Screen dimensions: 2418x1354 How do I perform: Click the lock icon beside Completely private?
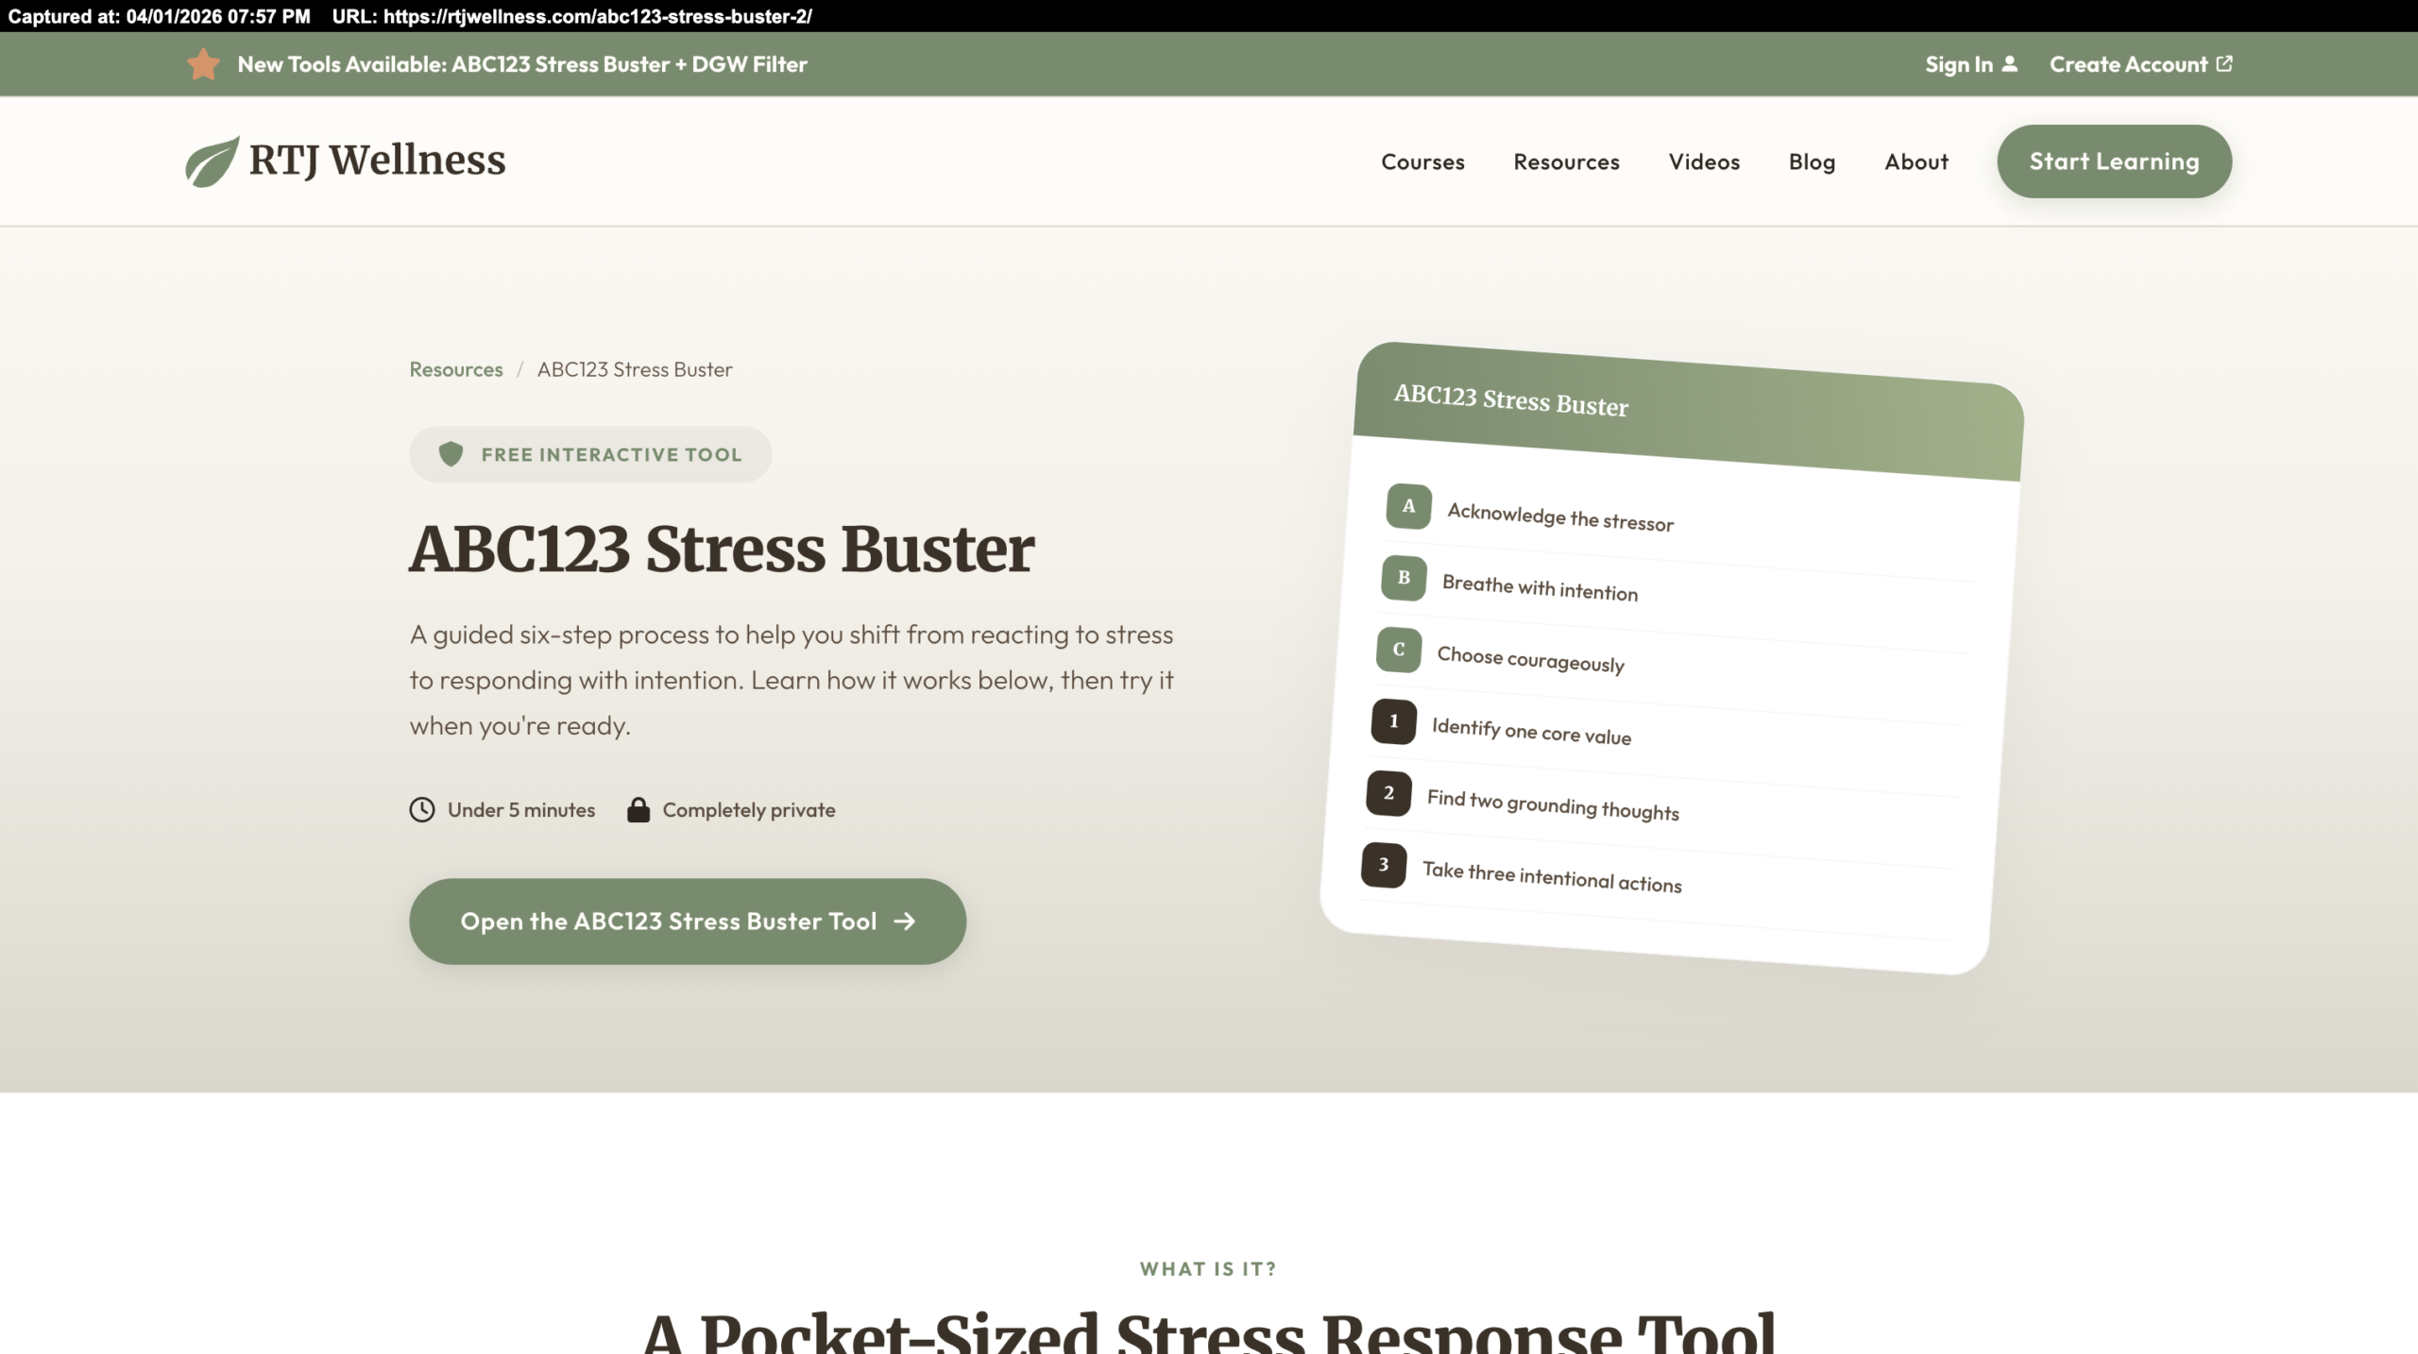pos(639,810)
